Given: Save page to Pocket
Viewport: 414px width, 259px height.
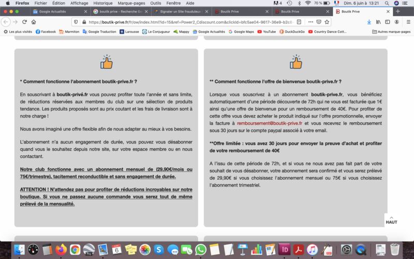Looking at the screenshot, I should pyautogui.click(x=319, y=22).
